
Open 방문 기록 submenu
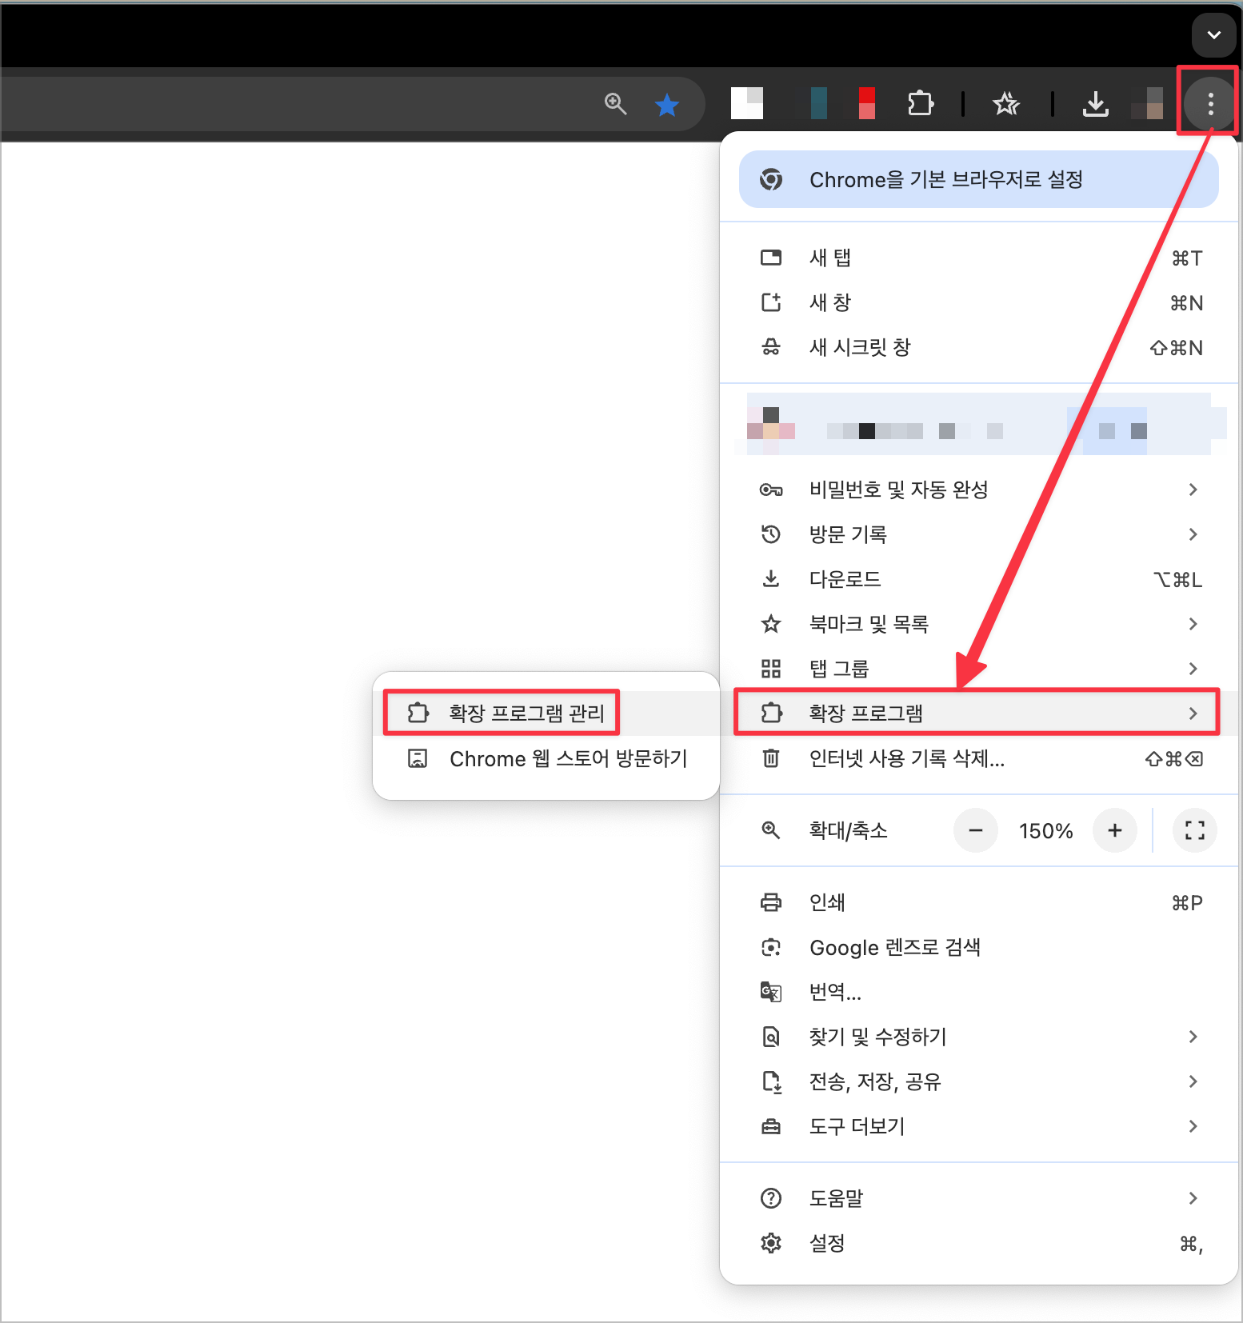point(978,534)
